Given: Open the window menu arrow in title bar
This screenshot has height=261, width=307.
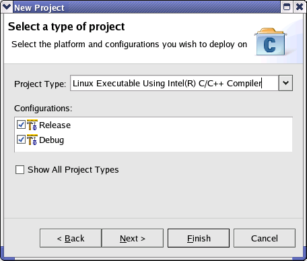Looking at the screenshot, I should pyautogui.click(x=6, y=7).
